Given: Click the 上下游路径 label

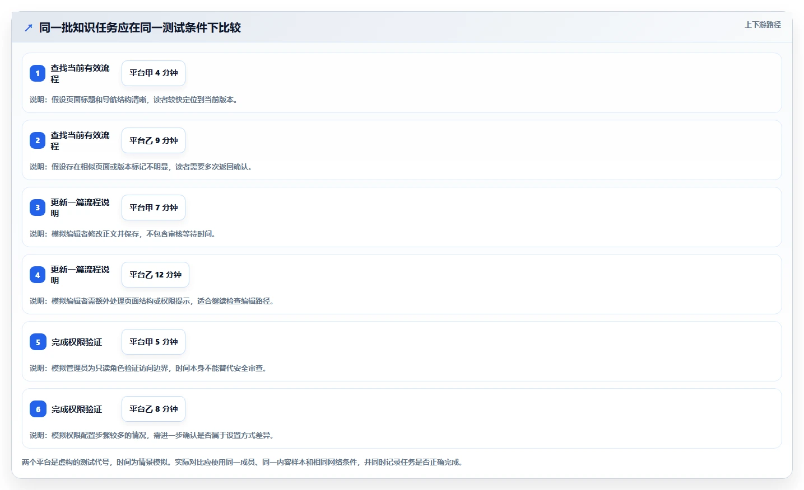Looking at the screenshot, I should [763, 25].
